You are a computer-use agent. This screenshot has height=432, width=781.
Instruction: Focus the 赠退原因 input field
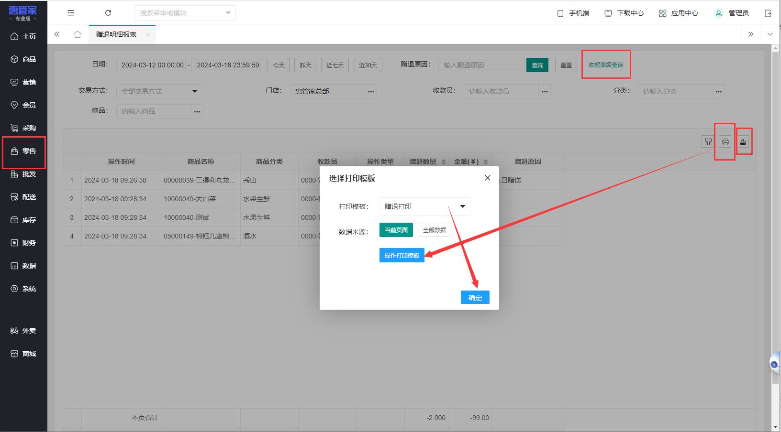coord(481,65)
